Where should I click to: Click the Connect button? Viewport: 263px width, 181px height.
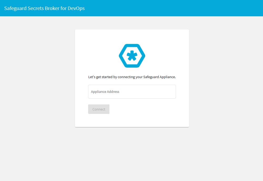[99, 109]
